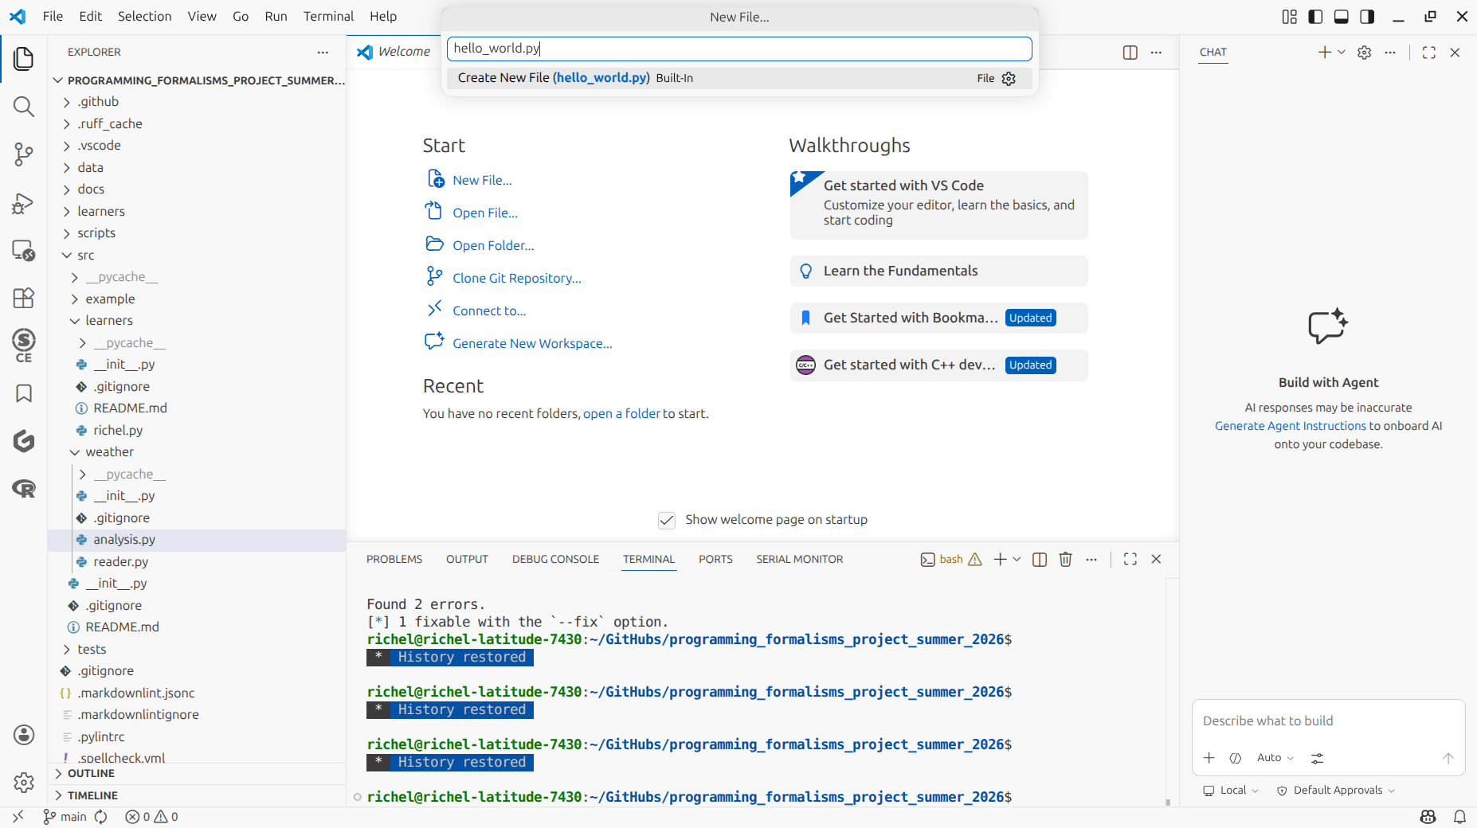Click open a folder link under Recent
Image resolution: width=1477 pixels, height=828 pixels.
pos(621,414)
